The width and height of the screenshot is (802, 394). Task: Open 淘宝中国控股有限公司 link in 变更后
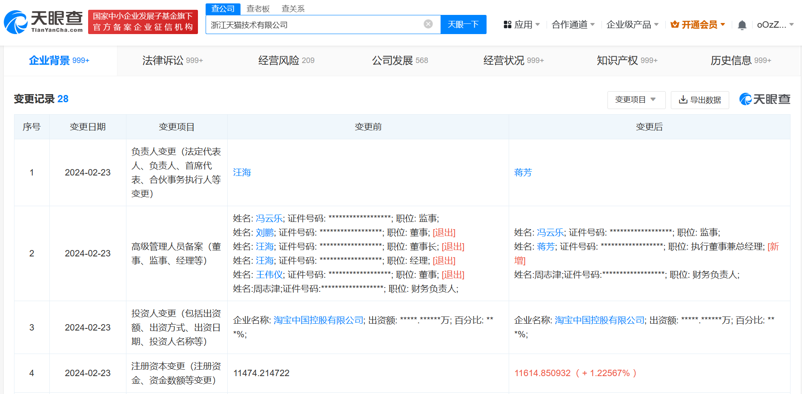point(600,320)
